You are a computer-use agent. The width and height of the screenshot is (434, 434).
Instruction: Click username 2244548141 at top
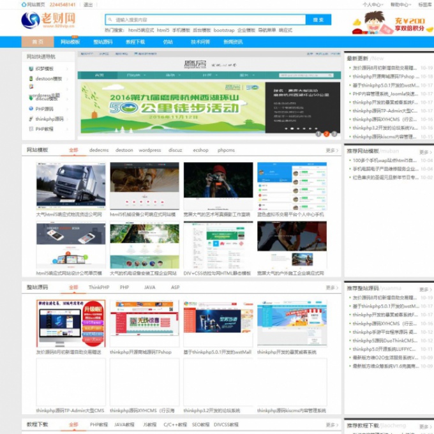pyautogui.click(x=63, y=4)
